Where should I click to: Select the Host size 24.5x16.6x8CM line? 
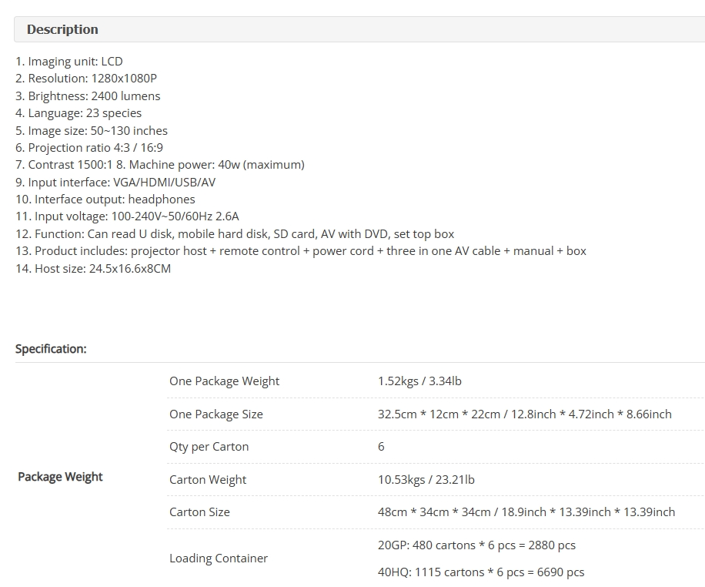[x=93, y=269]
